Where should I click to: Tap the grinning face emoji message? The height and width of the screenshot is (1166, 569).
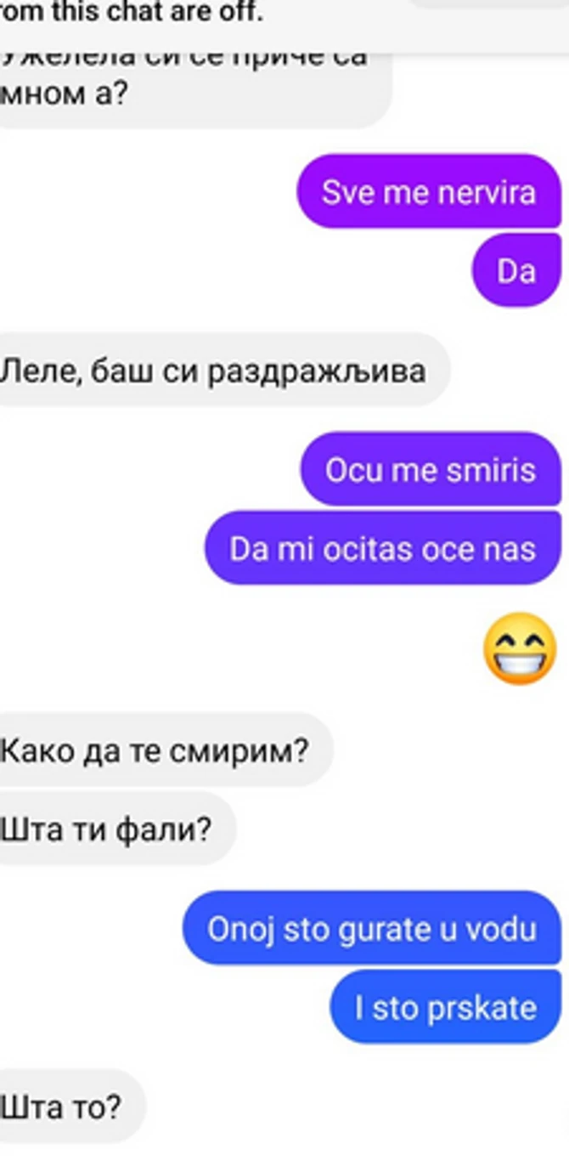point(520,649)
